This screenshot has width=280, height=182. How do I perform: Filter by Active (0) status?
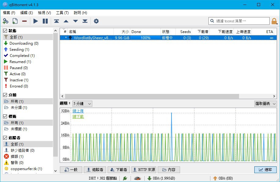click(x=17, y=74)
